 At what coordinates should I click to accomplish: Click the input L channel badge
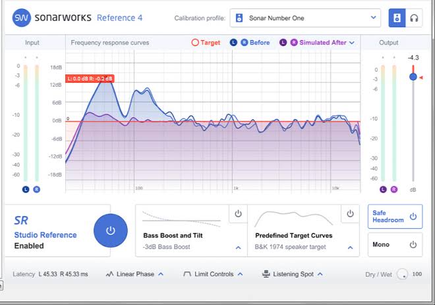click(26, 189)
